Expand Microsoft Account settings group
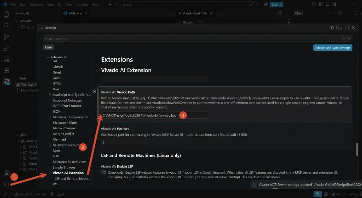 [x=50, y=145]
